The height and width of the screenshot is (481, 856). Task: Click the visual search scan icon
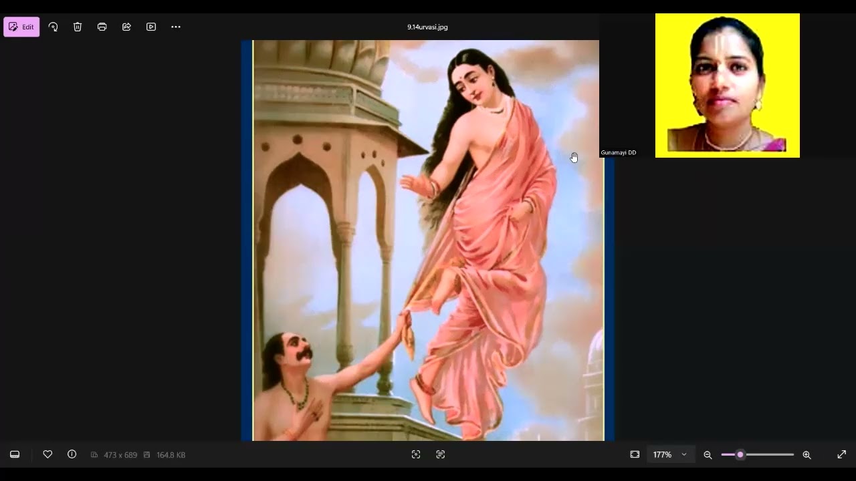click(416, 454)
